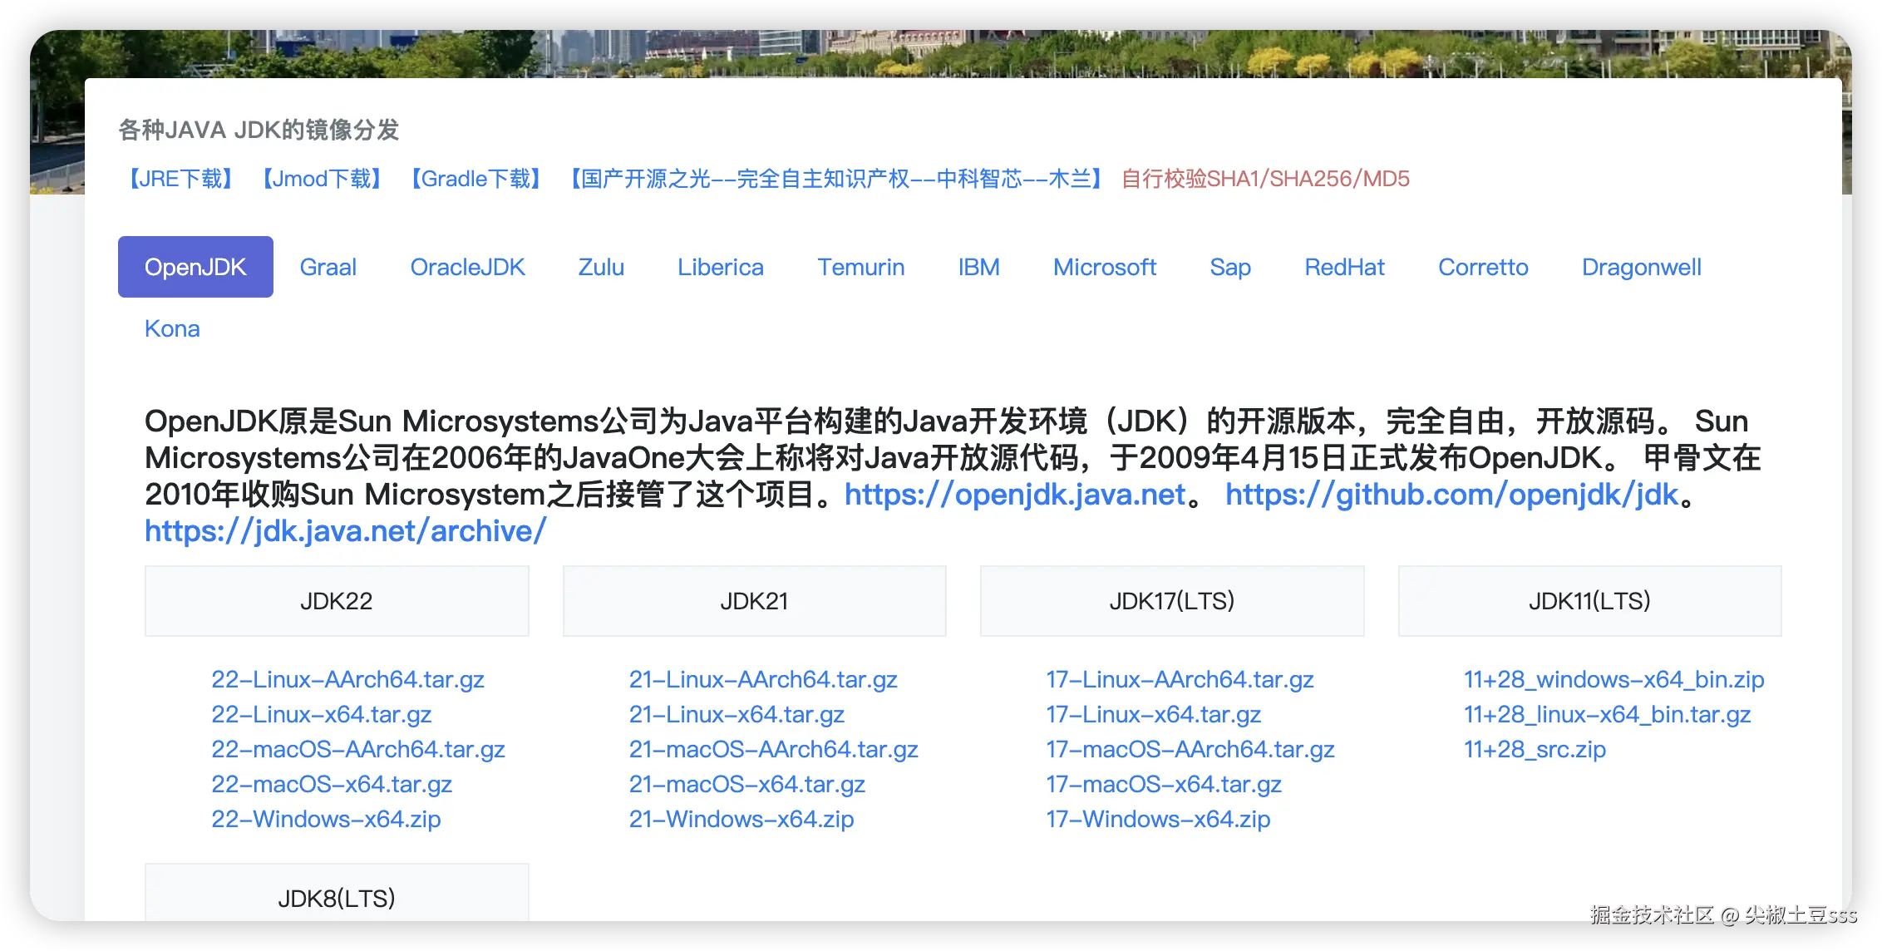This screenshot has width=1882, height=951.
Task: Click the active OpenJDK tab
Action: coord(195,267)
